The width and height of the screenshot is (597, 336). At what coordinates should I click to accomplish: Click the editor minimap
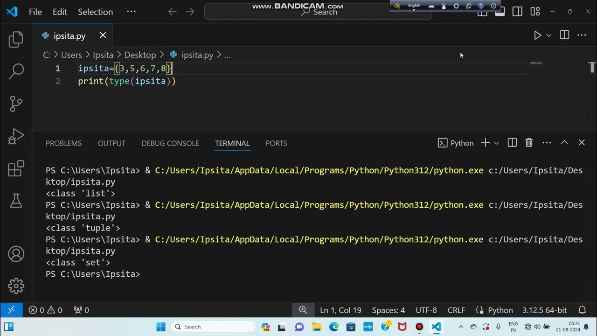click(536, 63)
